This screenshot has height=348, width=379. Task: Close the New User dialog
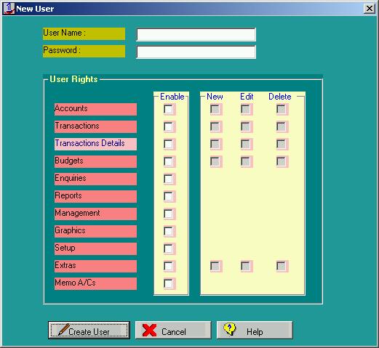(x=369, y=9)
